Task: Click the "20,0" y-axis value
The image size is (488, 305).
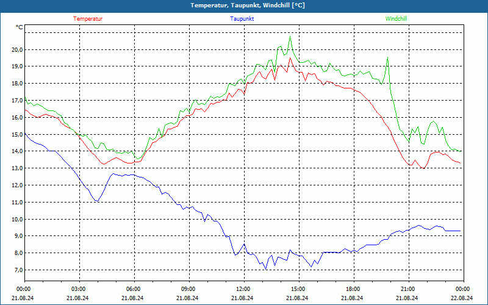Action: point(17,49)
